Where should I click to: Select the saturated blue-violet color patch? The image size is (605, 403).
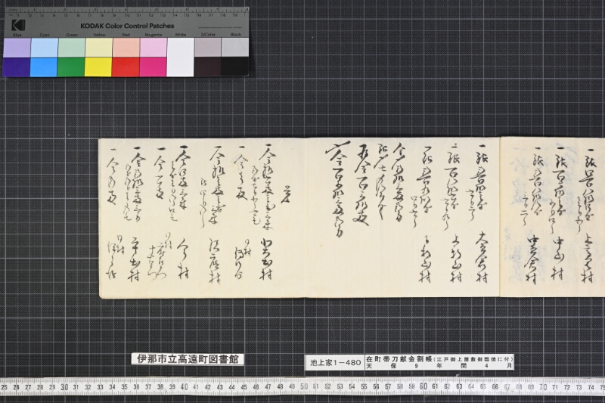click(x=17, y=67)
